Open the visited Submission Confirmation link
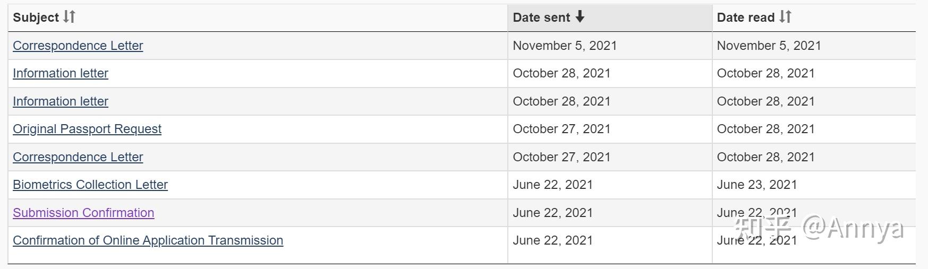This screenshot has width=928, height=269. [83, 213]
